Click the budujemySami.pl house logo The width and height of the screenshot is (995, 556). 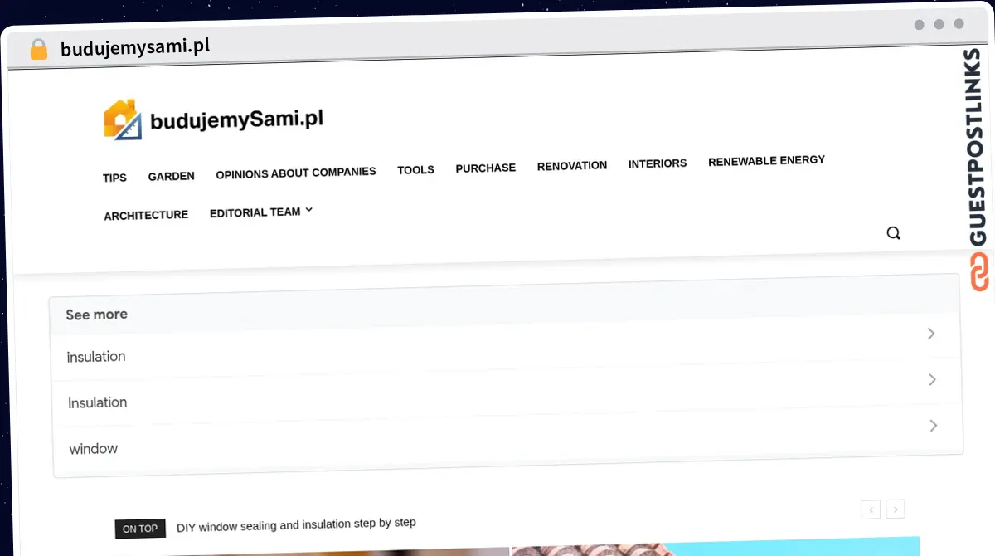tap(121, 119)
